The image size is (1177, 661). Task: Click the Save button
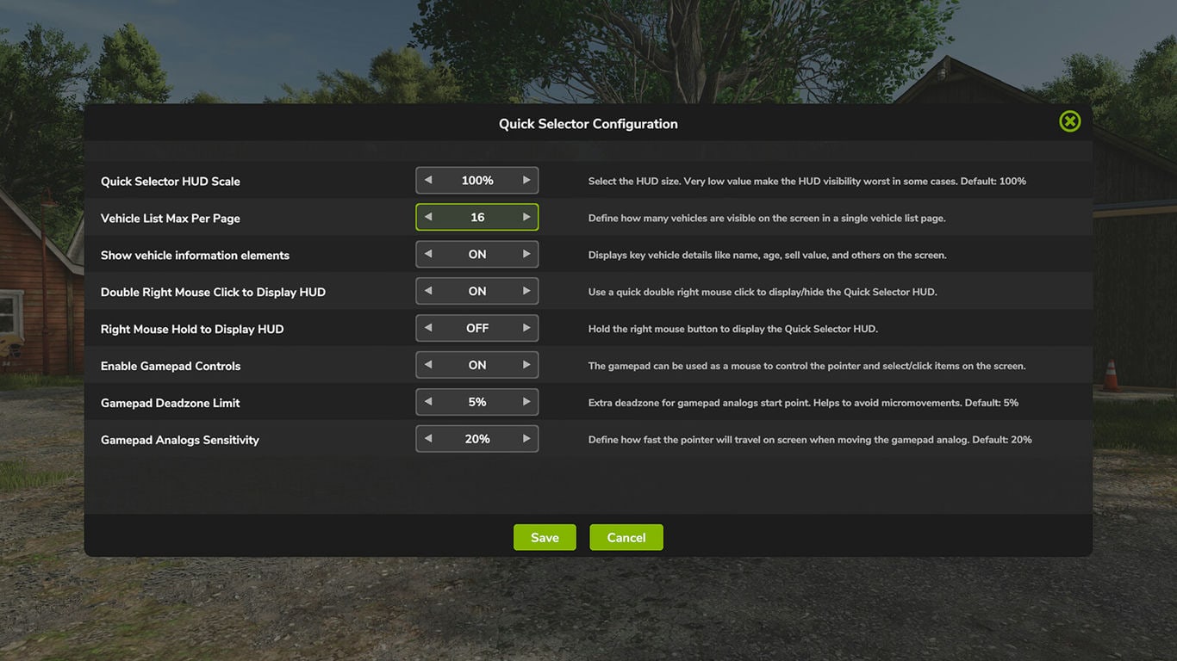click(545, 537)
